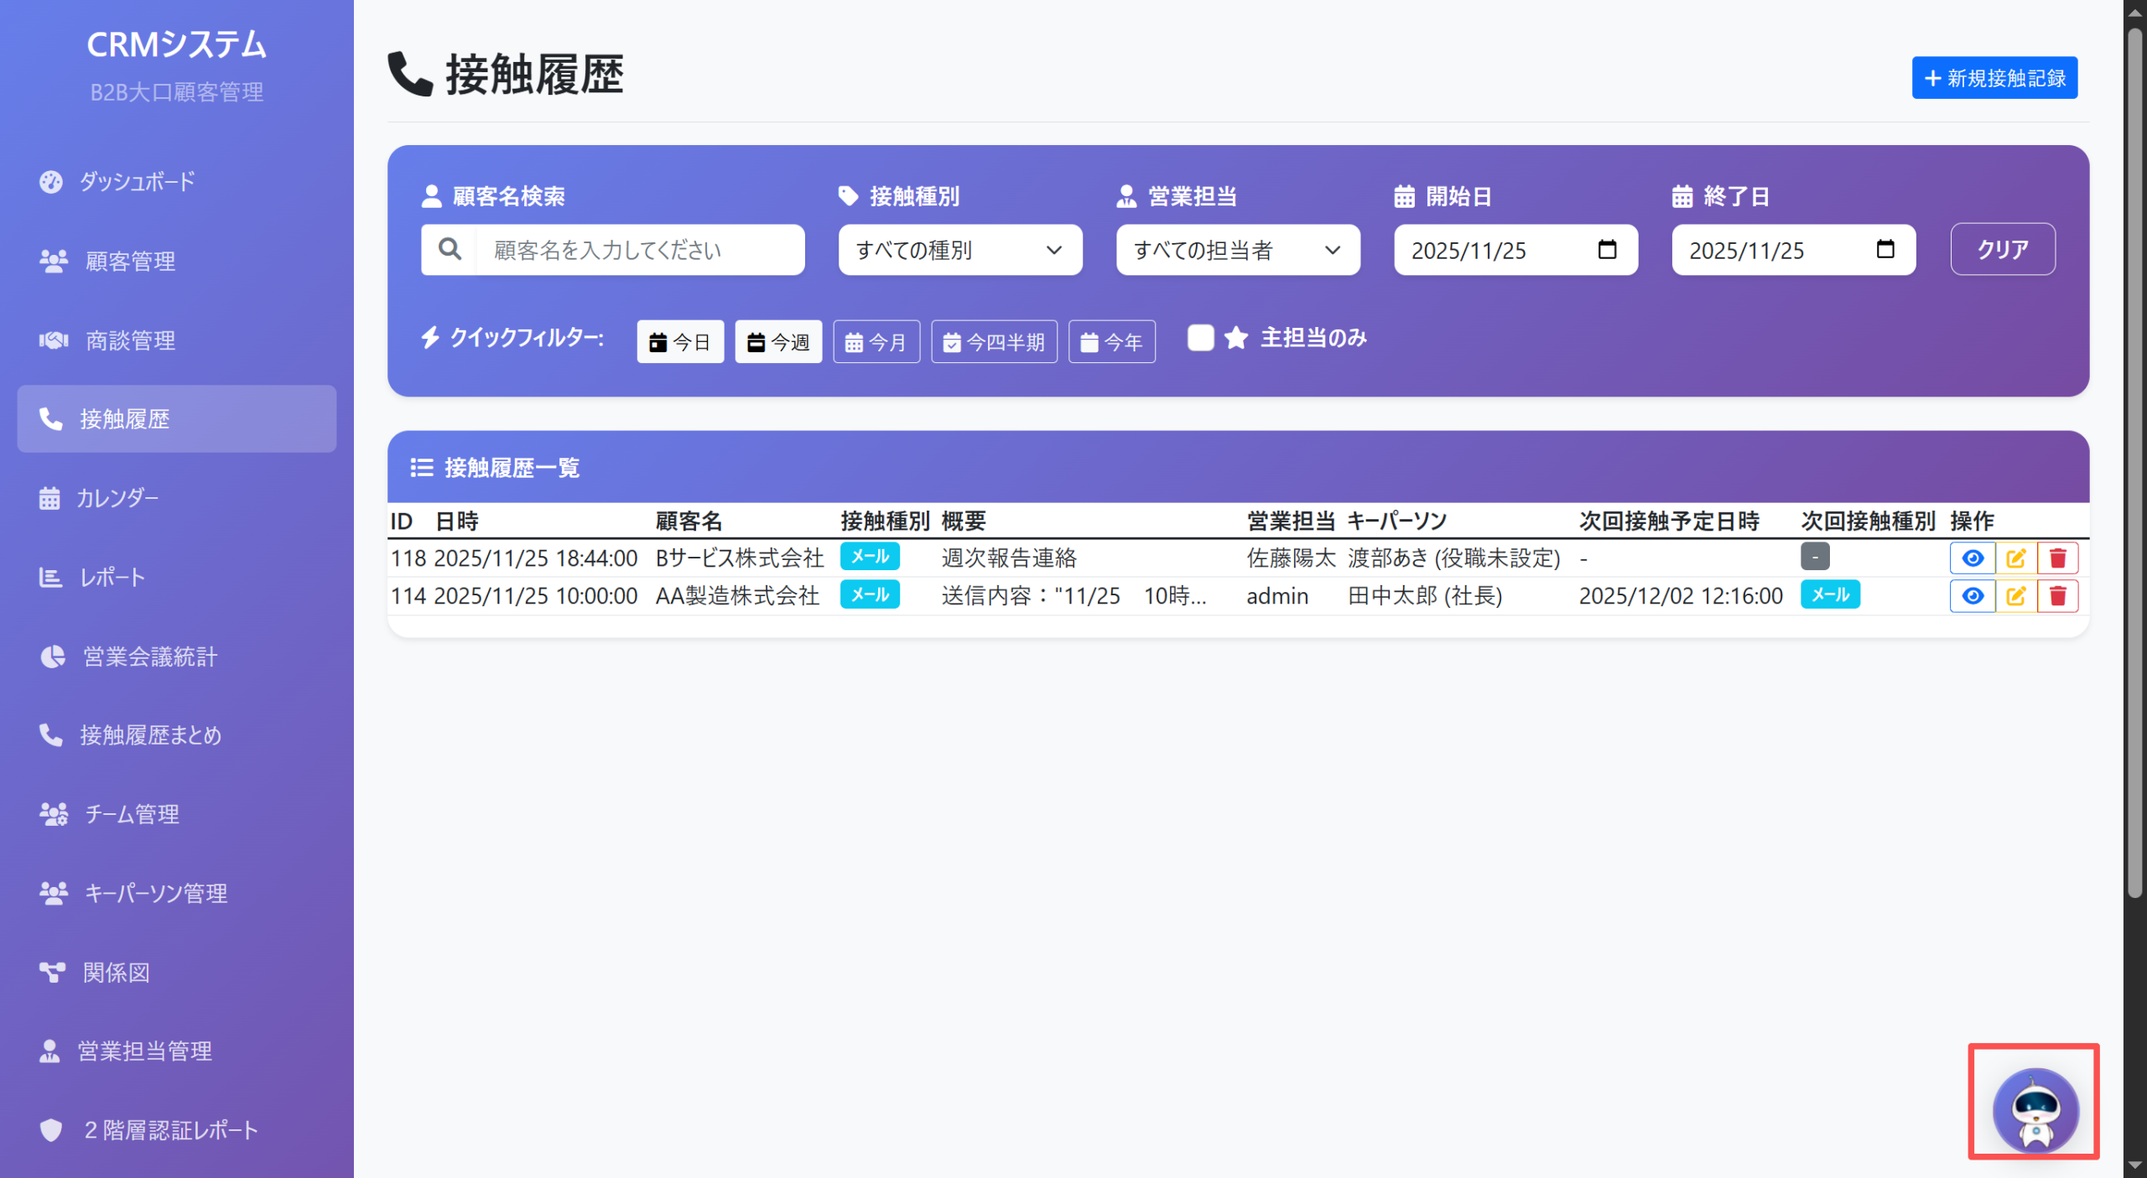
Task: Open カレンダー in sidebar
Action: [x=117, y=498]
